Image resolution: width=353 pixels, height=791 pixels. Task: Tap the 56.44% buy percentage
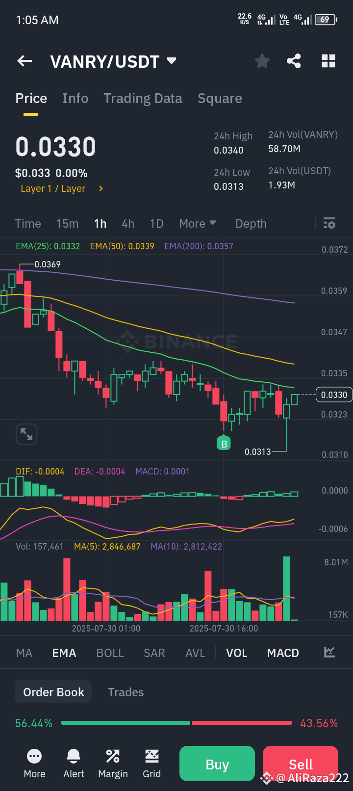34,723
